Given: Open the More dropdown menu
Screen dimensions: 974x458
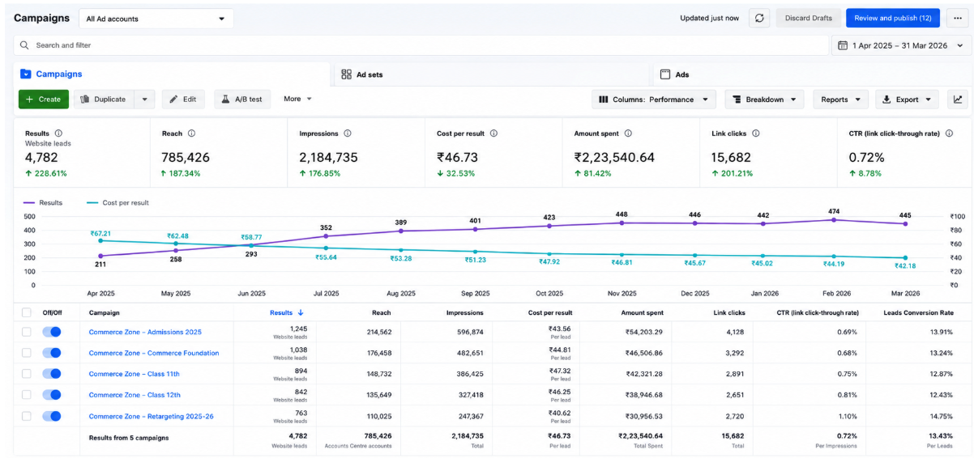Looking at the screenshot, I should [297, 99].
